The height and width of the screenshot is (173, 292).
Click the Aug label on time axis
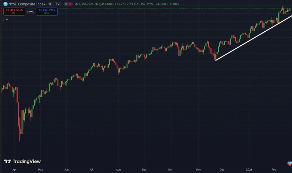118,169
